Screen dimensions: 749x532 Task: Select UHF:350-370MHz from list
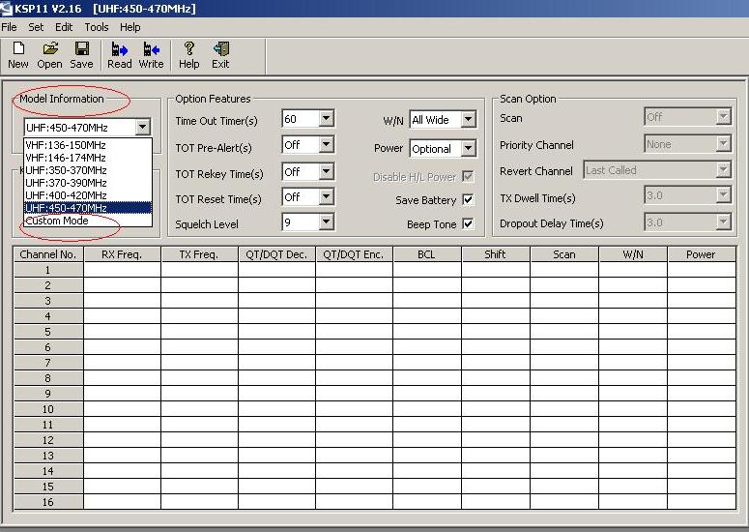(88, 170)
